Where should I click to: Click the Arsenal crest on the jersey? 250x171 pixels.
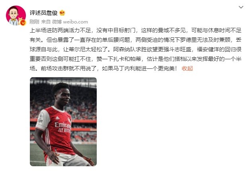click(69, 120)
